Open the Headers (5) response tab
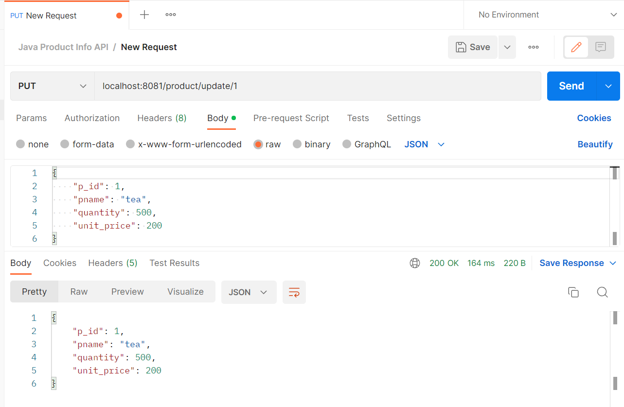Viewport: 624px width, 407px height. [x=112, y=263]
